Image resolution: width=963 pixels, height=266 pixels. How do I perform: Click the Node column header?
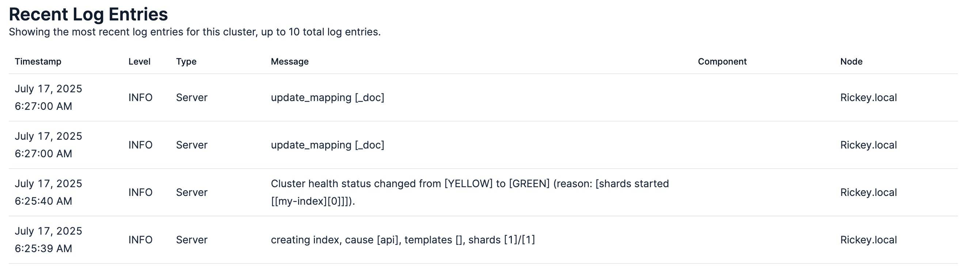[x=851, y=62]
